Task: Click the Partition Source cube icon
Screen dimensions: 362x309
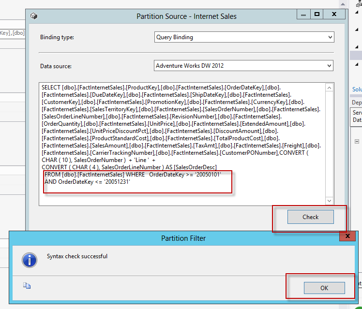Action: tap(34, 16)
